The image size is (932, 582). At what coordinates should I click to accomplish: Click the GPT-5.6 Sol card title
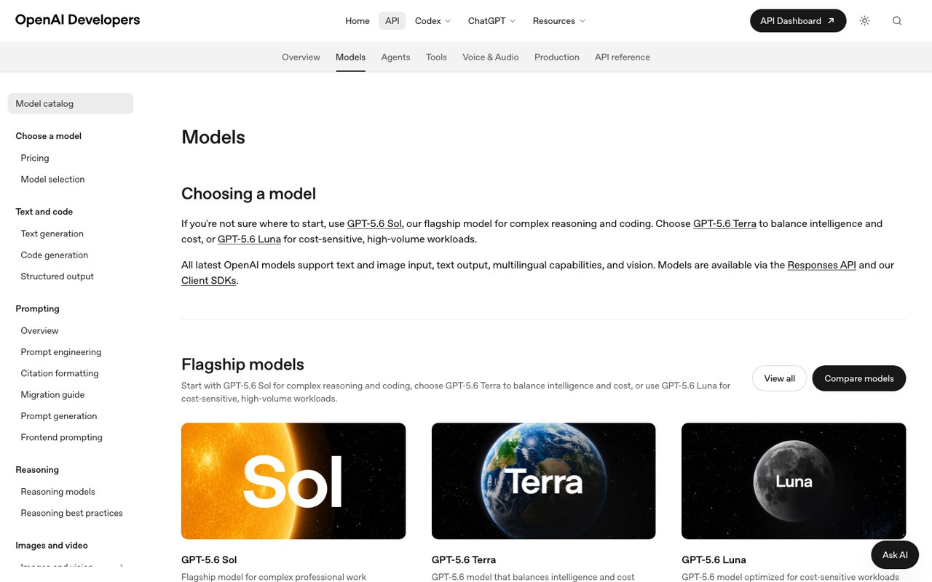tap(209, 559)
